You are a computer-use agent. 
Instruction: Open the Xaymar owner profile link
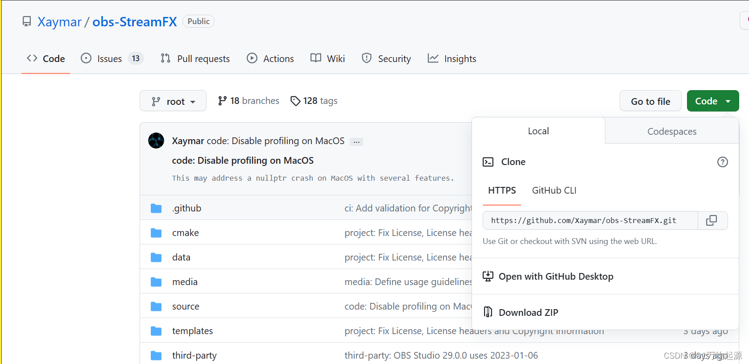pyautogui.click(x=59, y=21)
